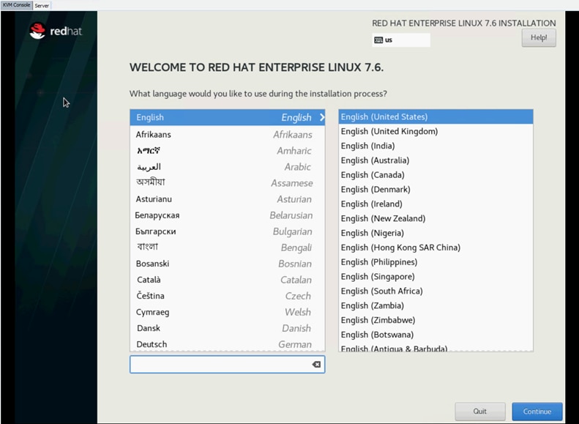Click the Red Hat logo in the sidebar

[56, 31]
